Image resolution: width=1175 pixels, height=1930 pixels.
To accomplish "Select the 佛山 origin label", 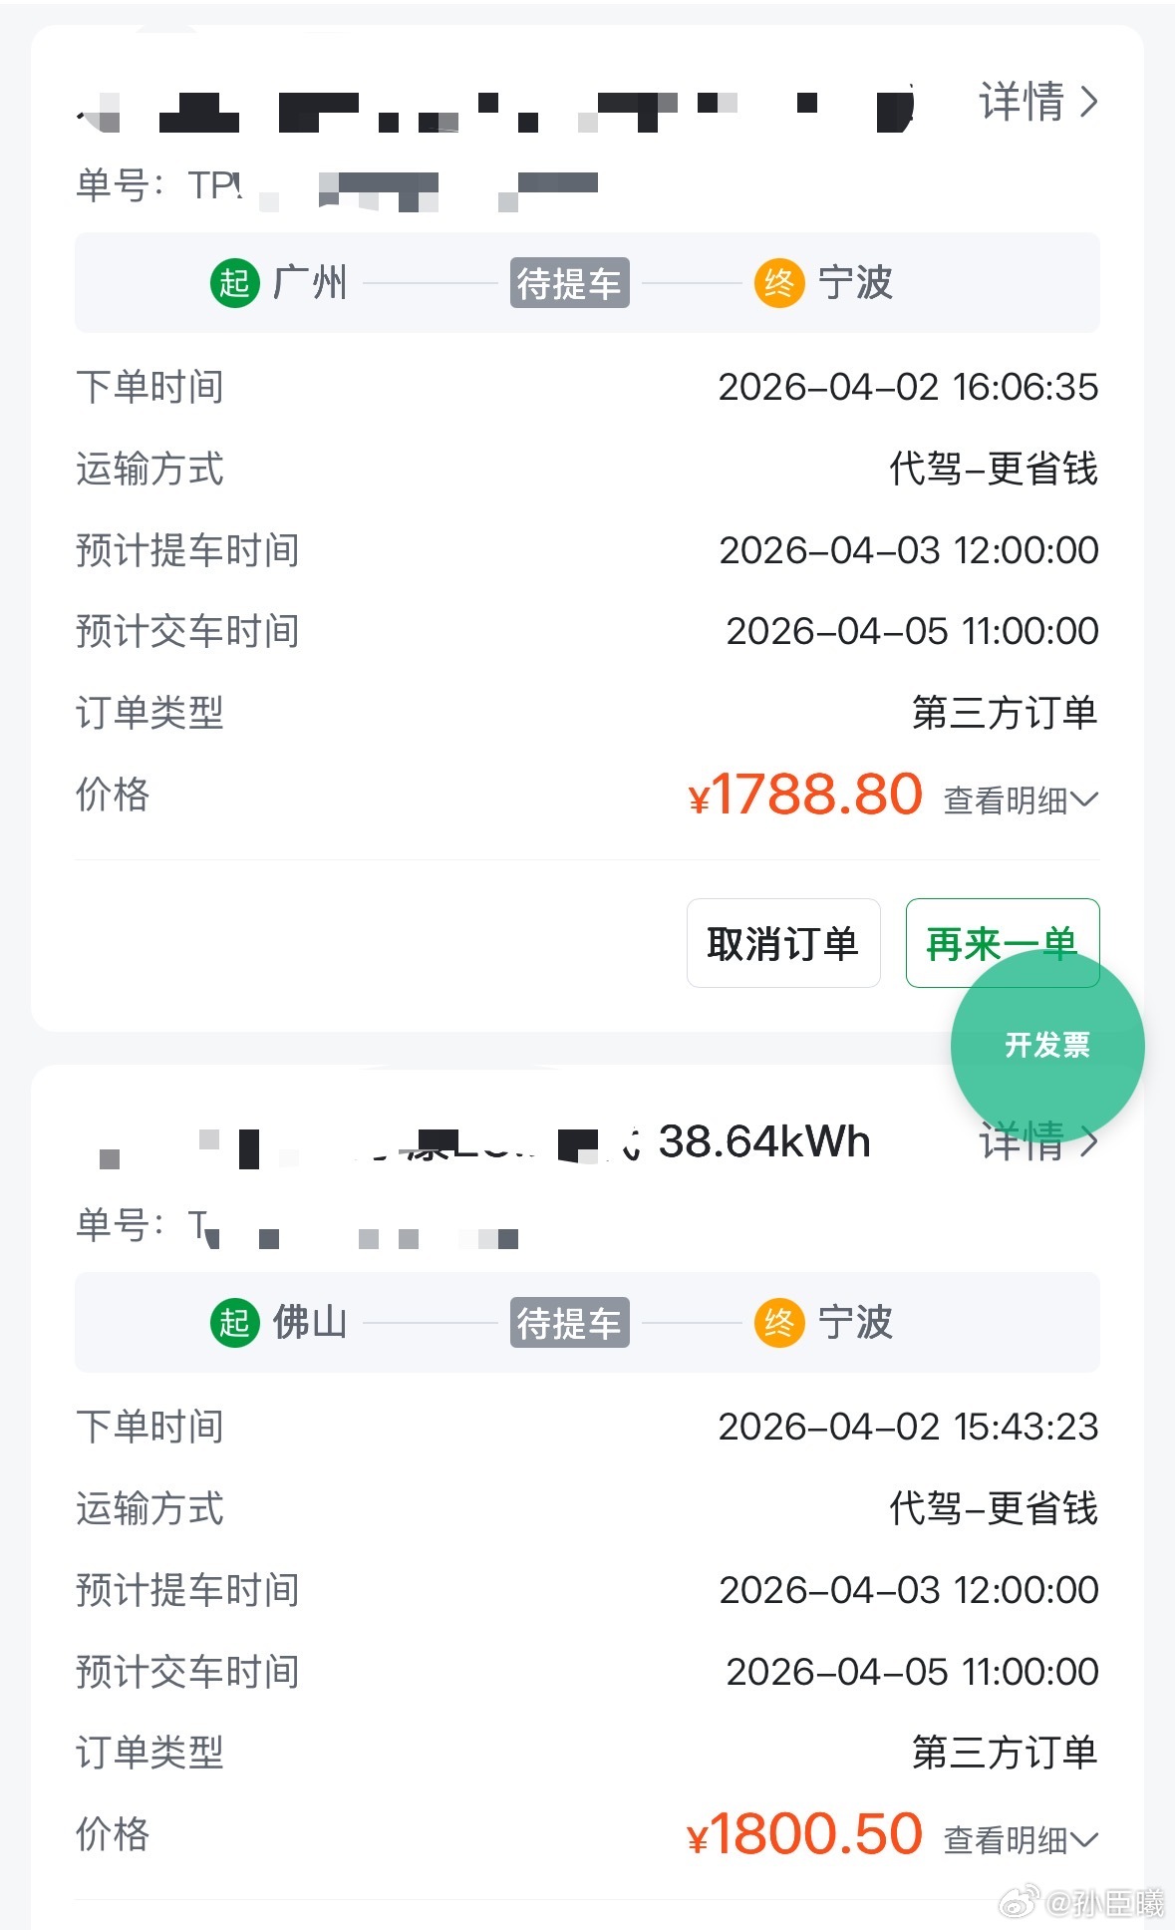I will (310, 1323).
